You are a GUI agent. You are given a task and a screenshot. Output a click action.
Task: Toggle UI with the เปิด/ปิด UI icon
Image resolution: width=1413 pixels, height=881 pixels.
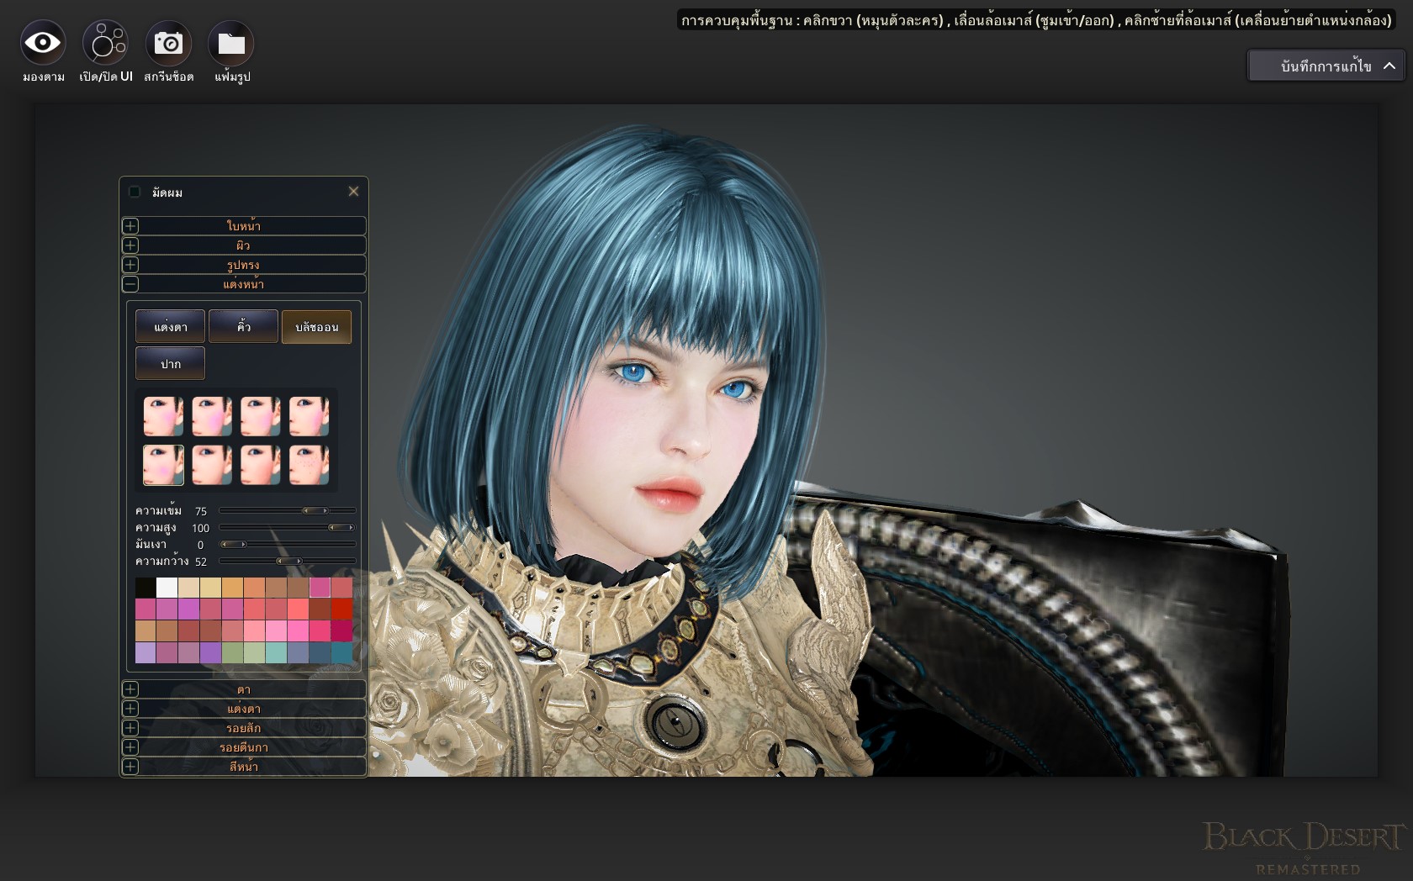pyautogui.click(x=105, y=44)
